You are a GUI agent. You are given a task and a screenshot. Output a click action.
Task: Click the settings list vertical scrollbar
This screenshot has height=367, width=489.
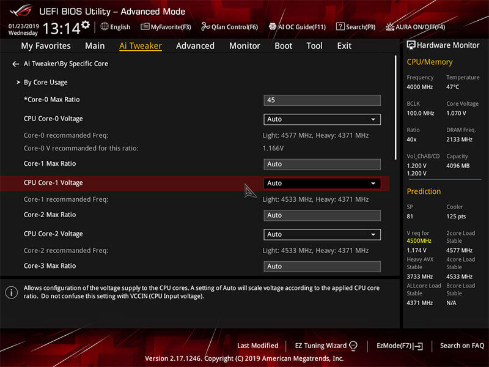click(x=395, y=108)
